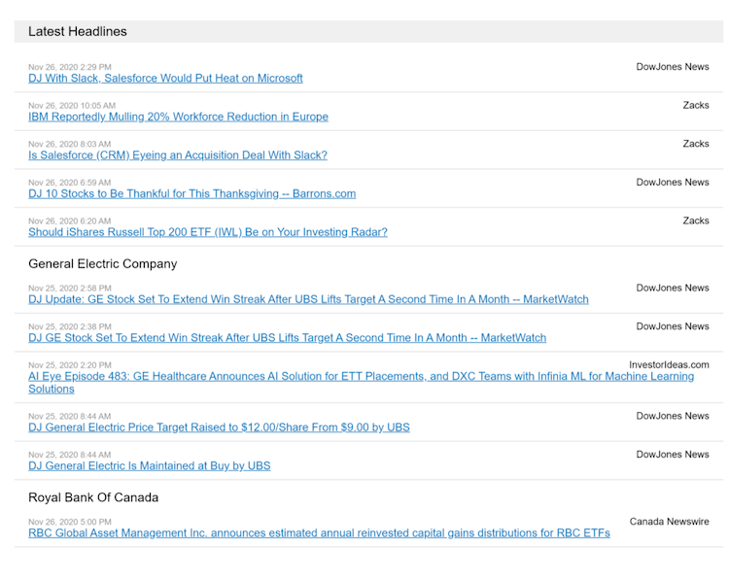Open RBC Global Asset Management capital gains announcement
729x580 pixels.
[319, 533]
